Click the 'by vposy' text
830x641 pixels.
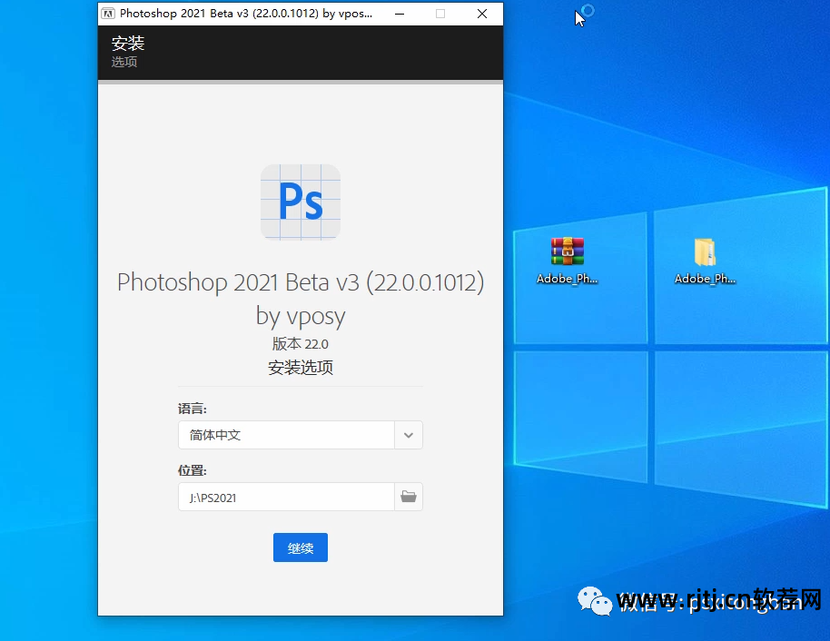tap(301, 317)
